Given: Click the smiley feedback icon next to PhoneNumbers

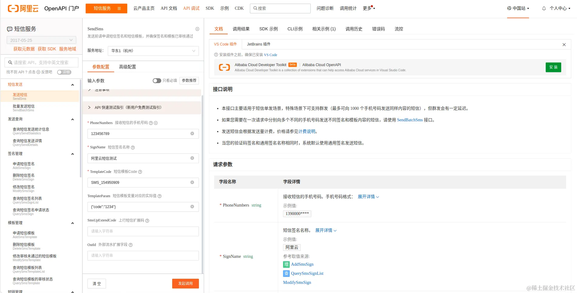Looking at the screenshot, I should point(156,123).
